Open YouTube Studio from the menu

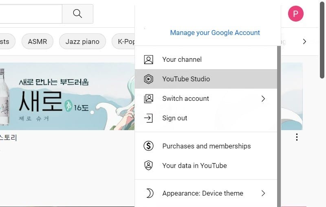click(206, 79)
